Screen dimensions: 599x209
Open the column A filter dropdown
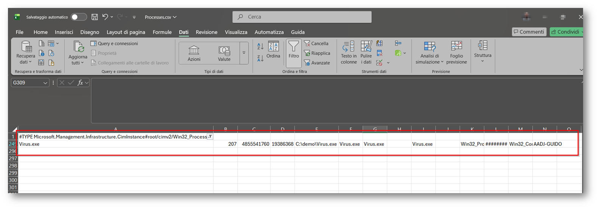tap(210, 137)
